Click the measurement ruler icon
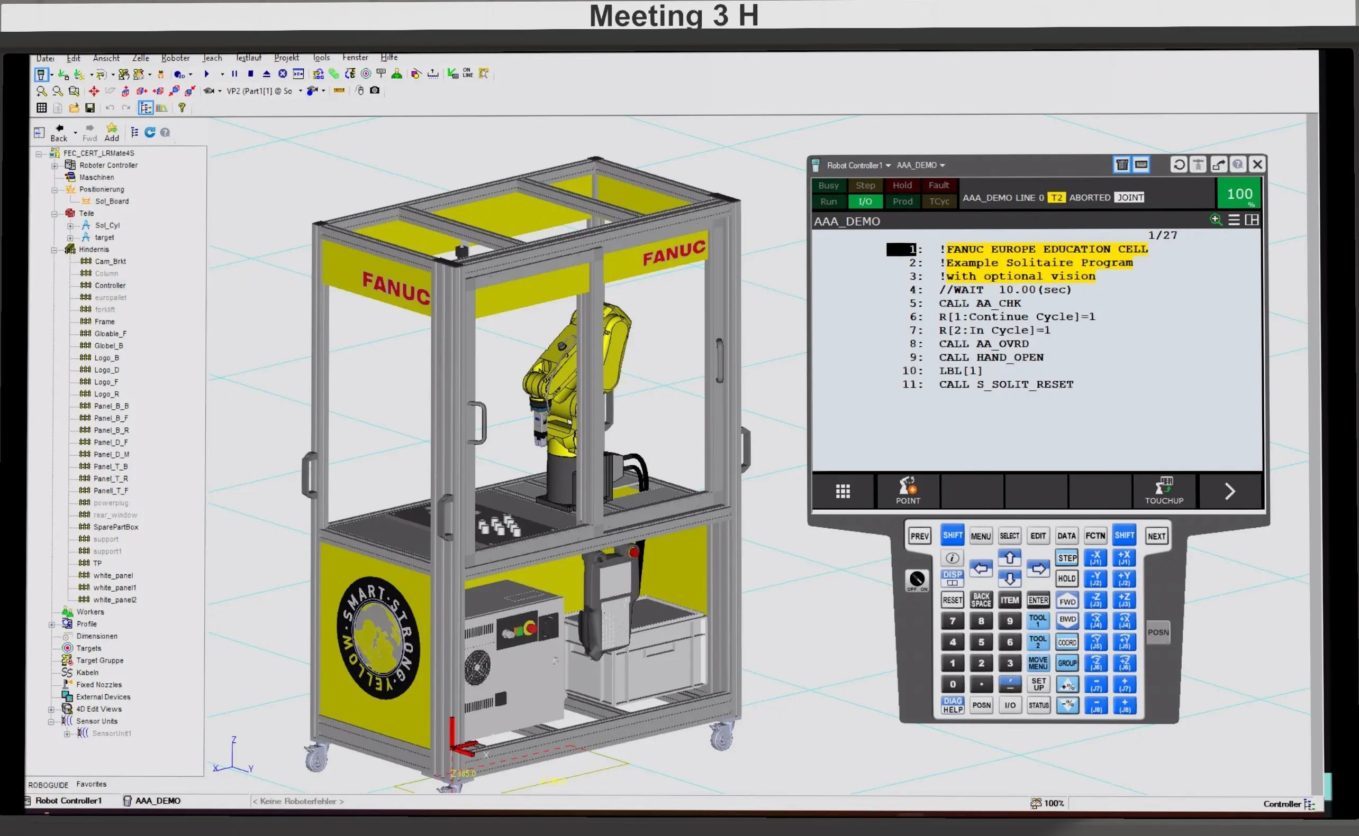Screen dimensions: 1359x836 339,90
